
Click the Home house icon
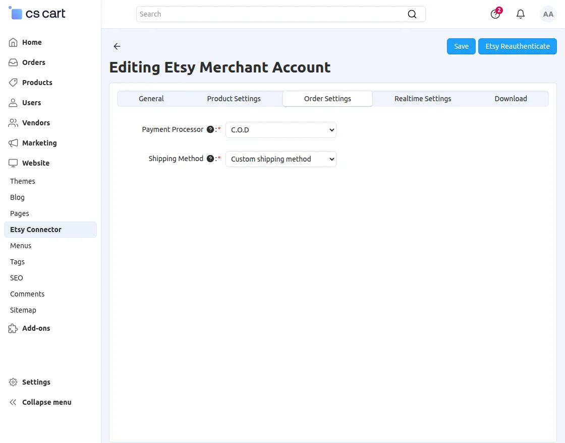click(13, 42)
